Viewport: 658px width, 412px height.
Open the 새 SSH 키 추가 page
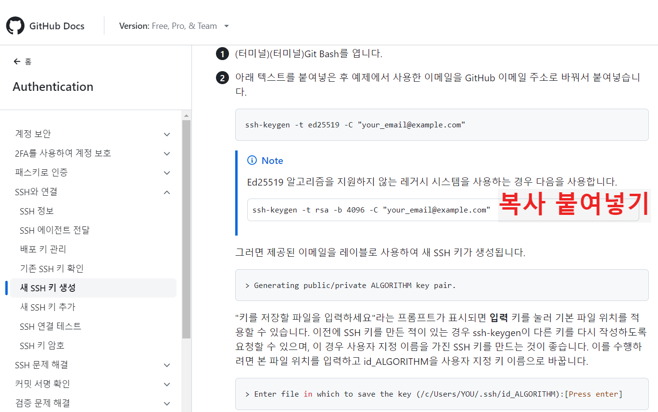48,307
